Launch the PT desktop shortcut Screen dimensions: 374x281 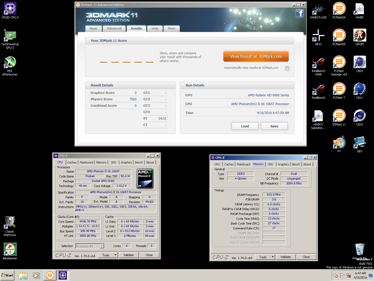339,144
